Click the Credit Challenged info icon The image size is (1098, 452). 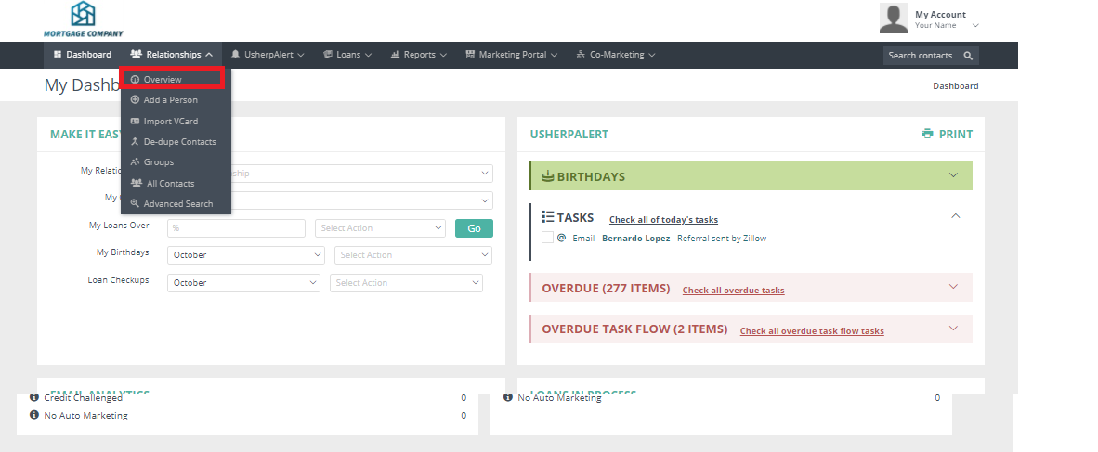point(34,397)
